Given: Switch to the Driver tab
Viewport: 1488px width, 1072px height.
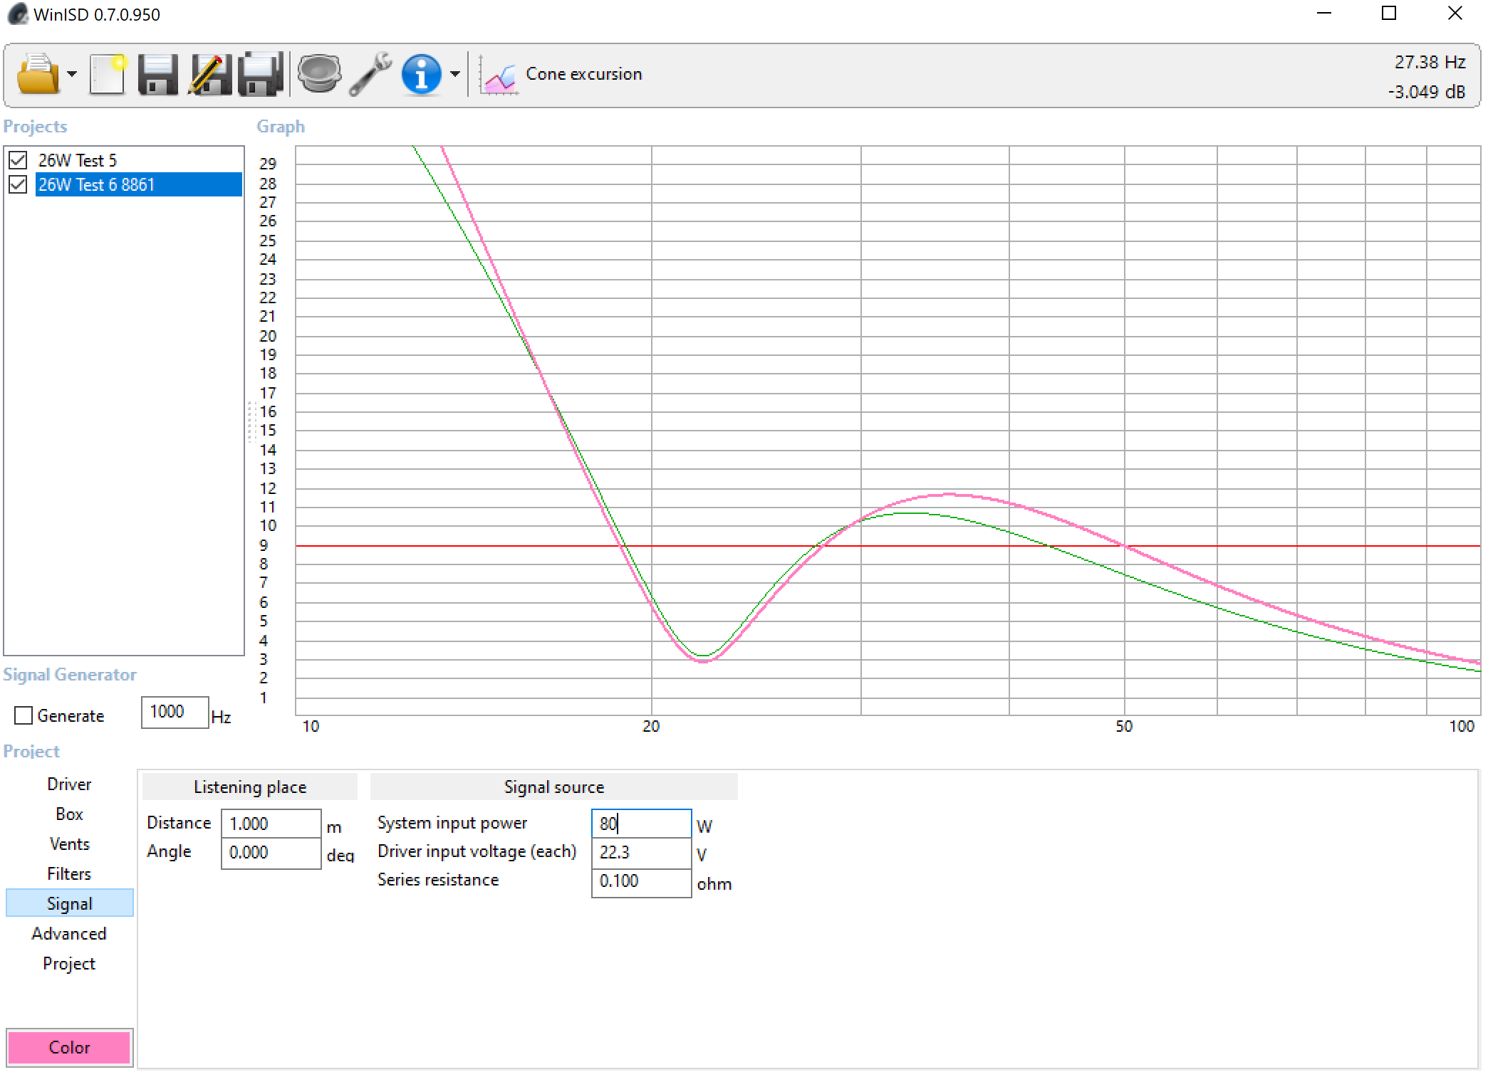Looking at the screenshot, I should (69, 784).
